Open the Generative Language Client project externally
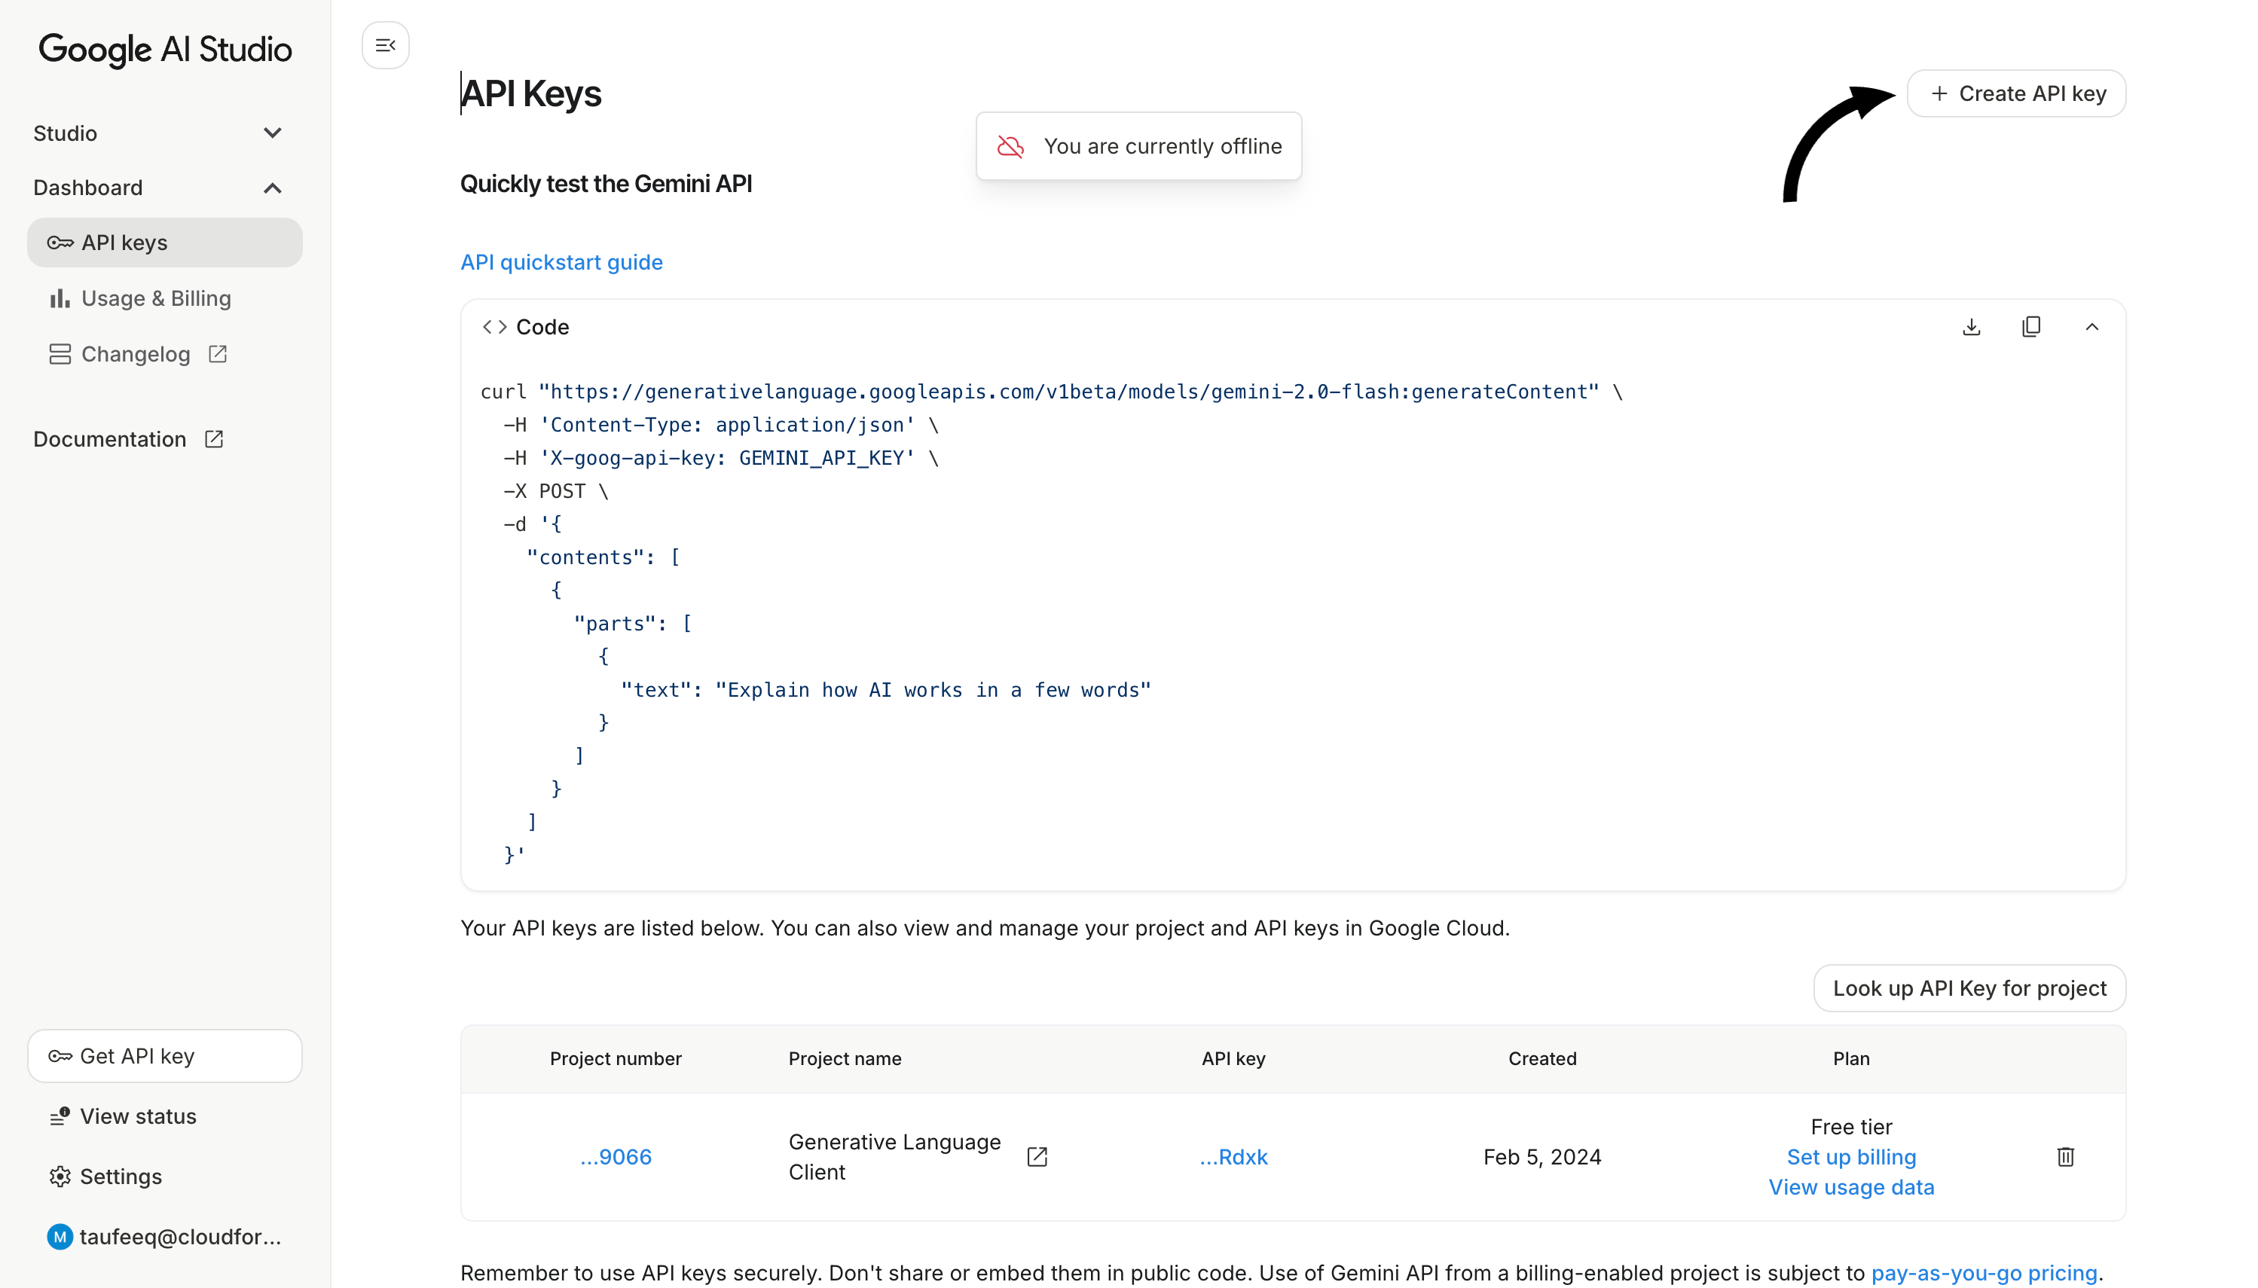The width and height of the screenshot is (2258, 1288). pos(1037,1156)
